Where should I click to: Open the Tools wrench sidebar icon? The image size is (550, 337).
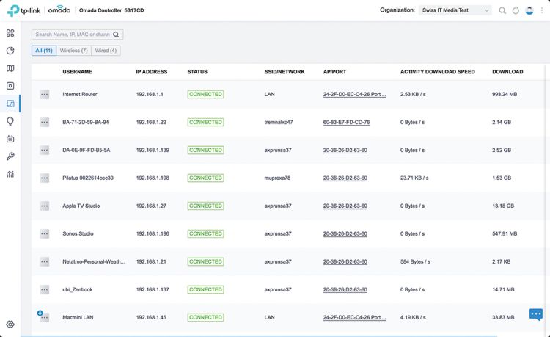click(x=10, y=156)
